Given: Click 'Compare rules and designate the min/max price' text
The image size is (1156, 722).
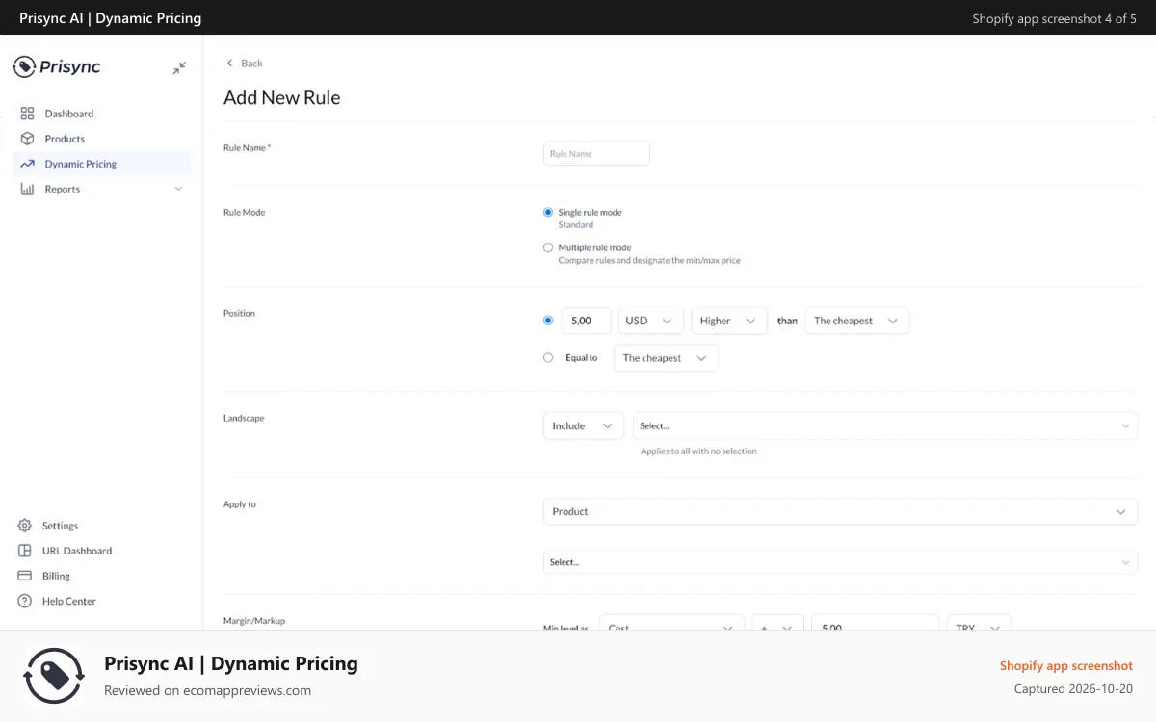Looking at the screenshot, I should tap(649, 261).
